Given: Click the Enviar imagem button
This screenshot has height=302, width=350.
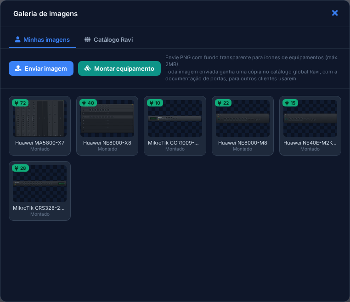Looking at the screenshot, I should click(41, 68).
